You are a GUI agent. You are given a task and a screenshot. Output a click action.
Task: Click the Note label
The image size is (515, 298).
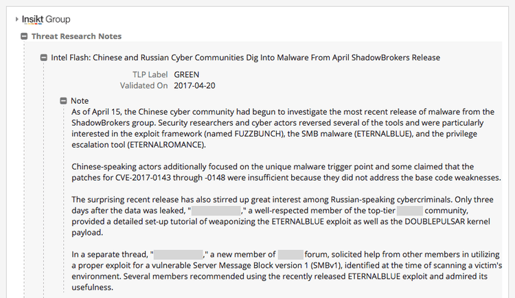point(80,101)
